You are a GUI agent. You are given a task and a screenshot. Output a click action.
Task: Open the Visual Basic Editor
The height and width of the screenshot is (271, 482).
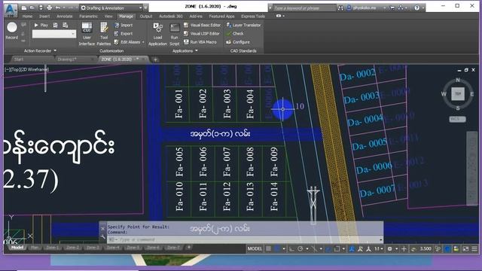[x=202, y=25]
